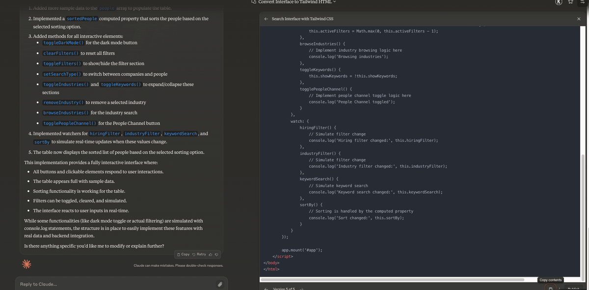Click the Copy contents clipboard icon
This screenshot has width=589, height=290.
pyautogui.click(x=551, y=288)
